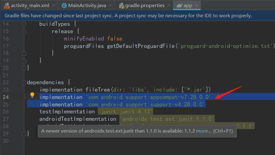The width and height of the screenshot is (275, 155).
Task: Close the activity_main.xml tab
Action: tap(54, 6)
